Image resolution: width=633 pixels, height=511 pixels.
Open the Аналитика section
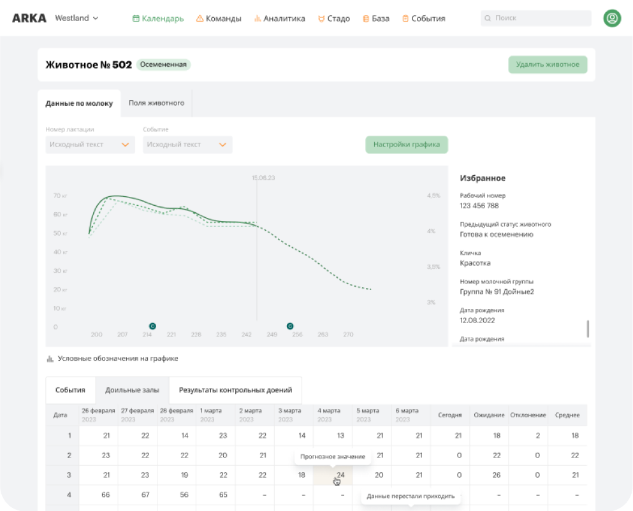click(x=279, y=18)
